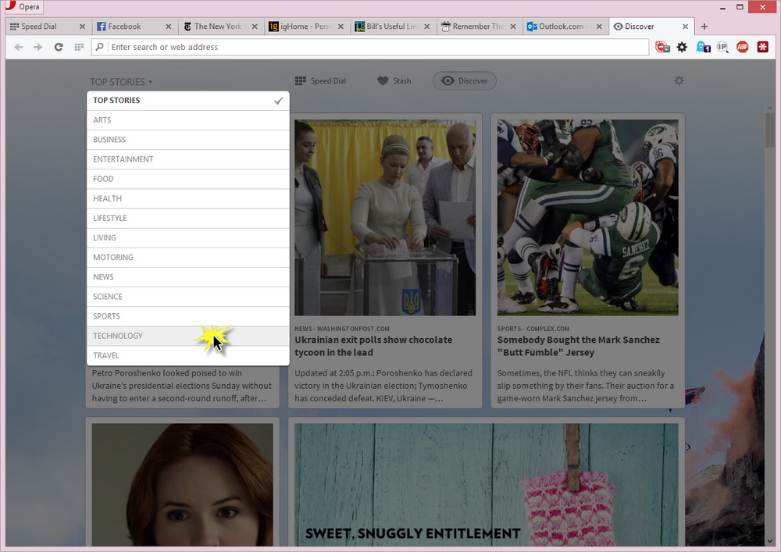Select TRAVEL category
This screenshot has height=552, width=781.
pyautogui.click(x=188, y=355)
